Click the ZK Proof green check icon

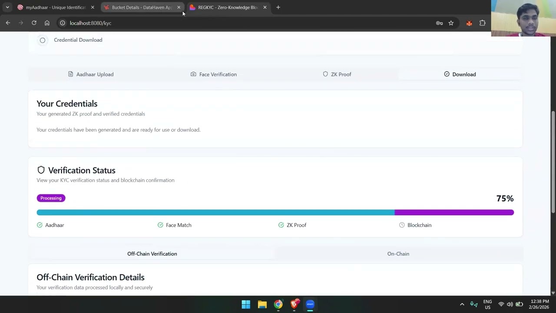[x=281, y=225]
